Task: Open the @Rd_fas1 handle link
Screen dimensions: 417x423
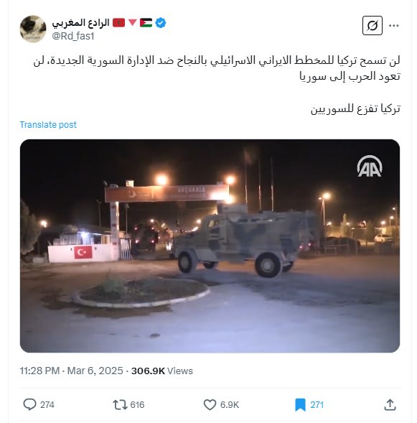Action: (x=72, y=36)
